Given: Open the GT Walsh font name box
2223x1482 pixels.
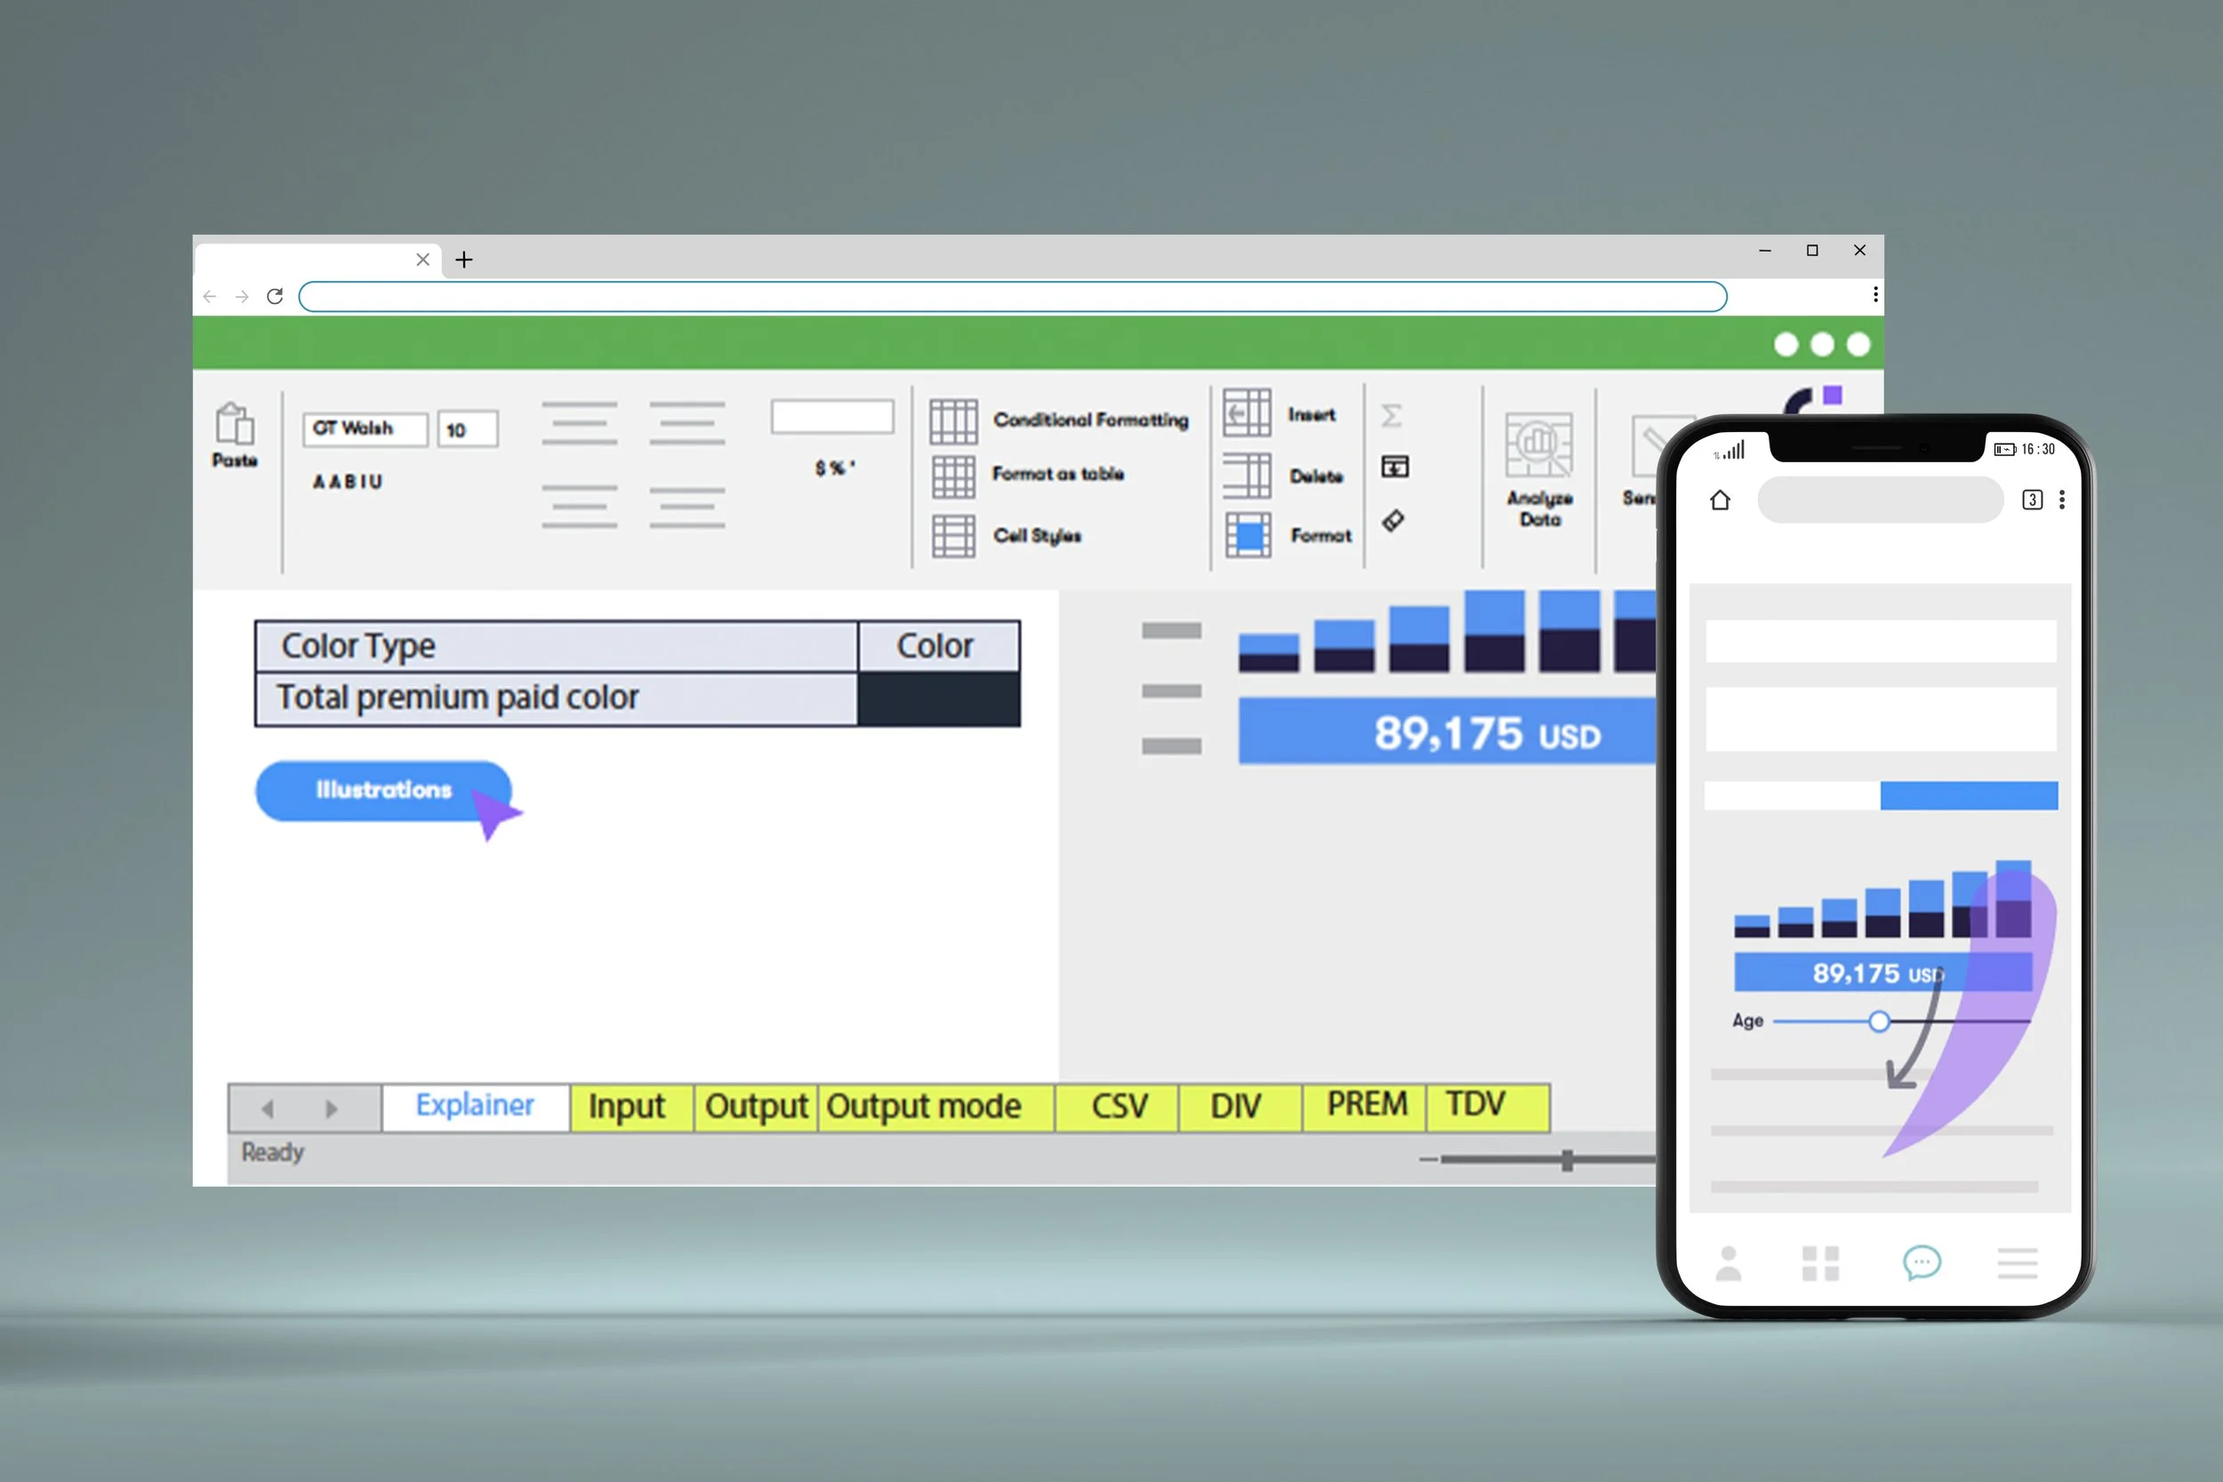Looking at the screenshot, I should coord(365,429).
